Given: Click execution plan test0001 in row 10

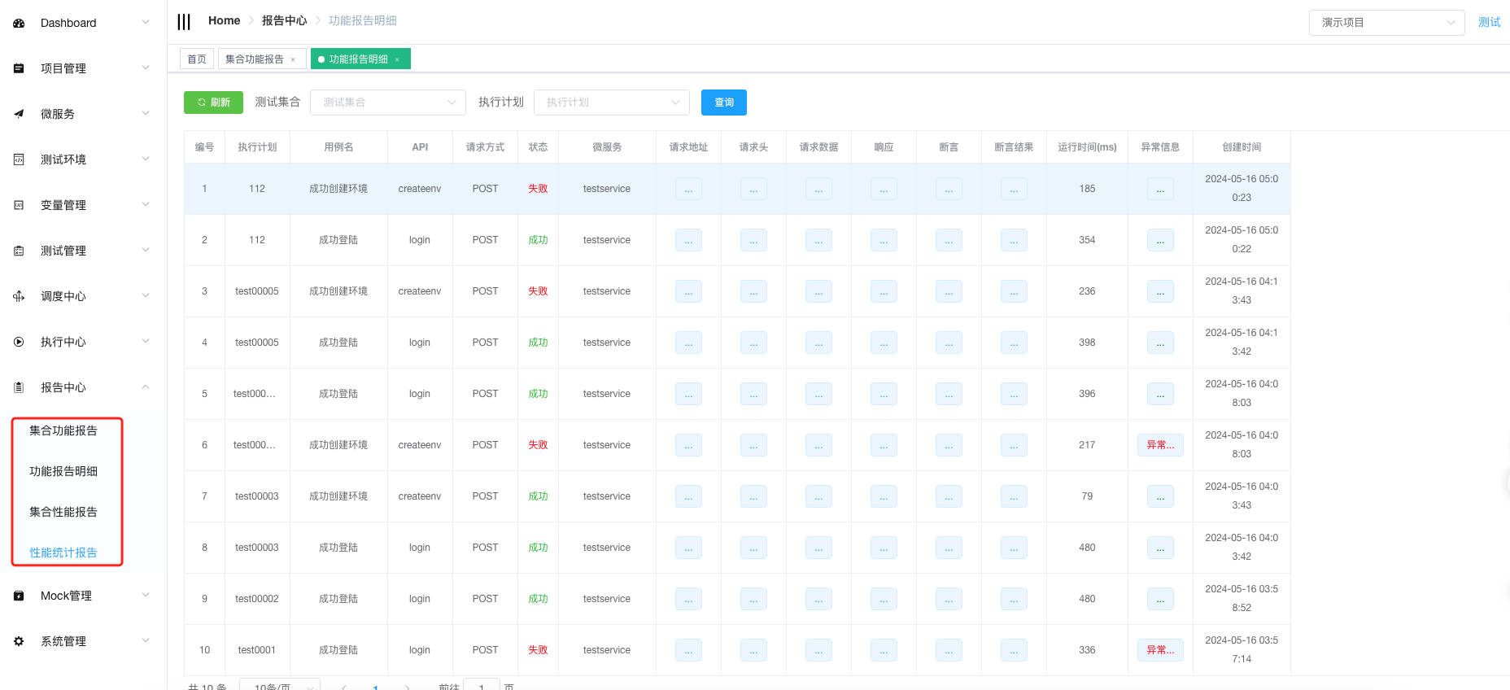Looking at the screenshot, I should coord(257,650).
